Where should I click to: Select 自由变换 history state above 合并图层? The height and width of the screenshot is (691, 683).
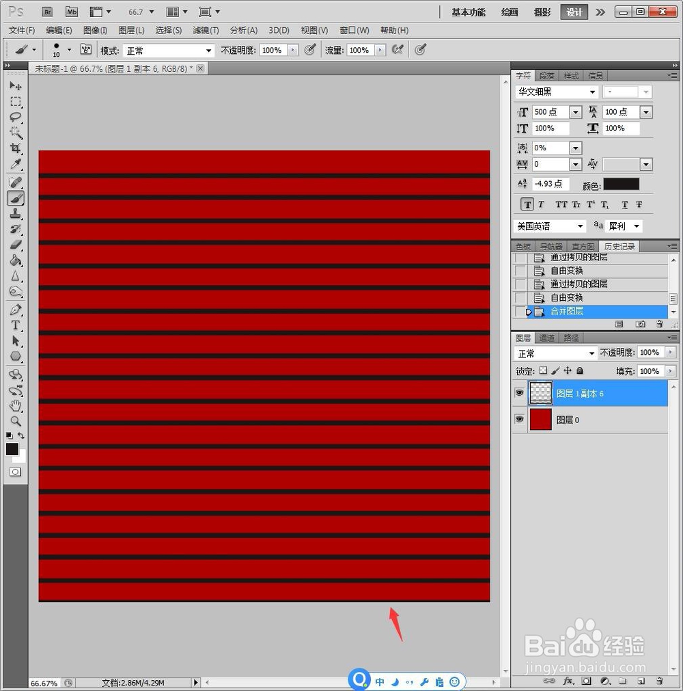click(x=591, y=297)
